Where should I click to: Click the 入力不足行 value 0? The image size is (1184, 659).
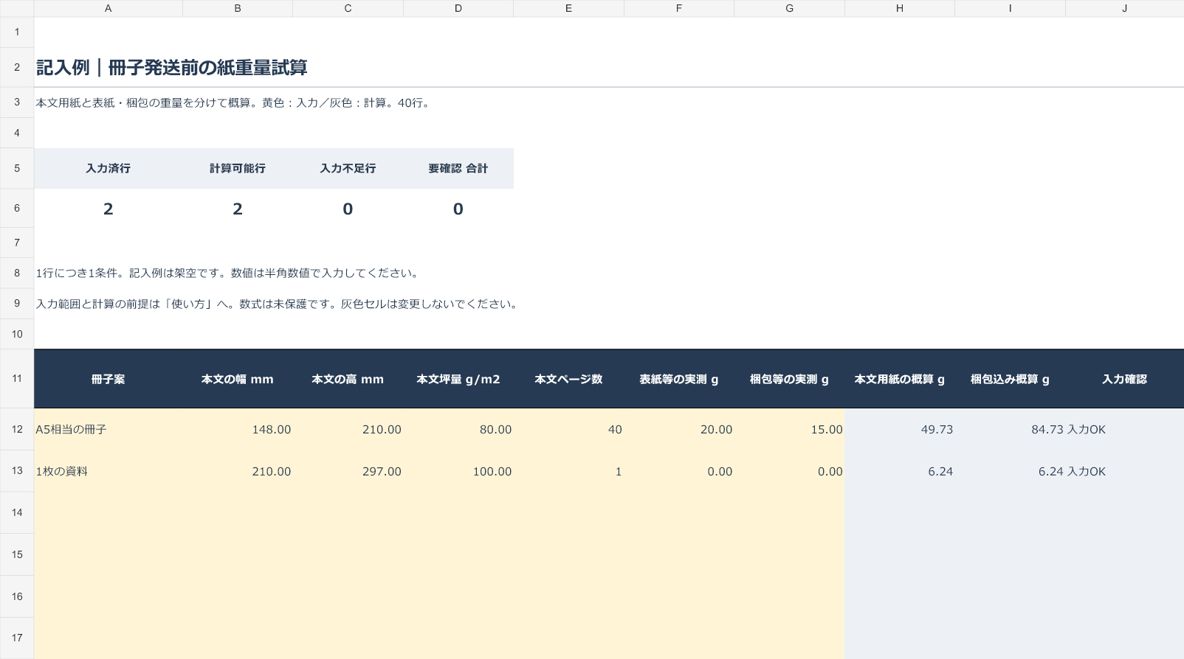[x=348, y=209]
